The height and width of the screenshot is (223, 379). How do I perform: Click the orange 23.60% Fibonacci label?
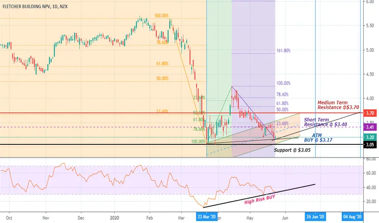162,111
